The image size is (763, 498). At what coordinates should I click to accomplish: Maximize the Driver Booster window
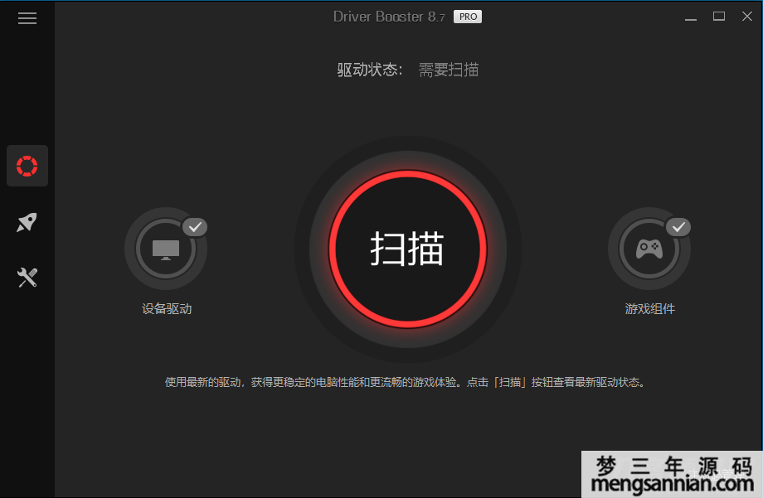point(719,17)
